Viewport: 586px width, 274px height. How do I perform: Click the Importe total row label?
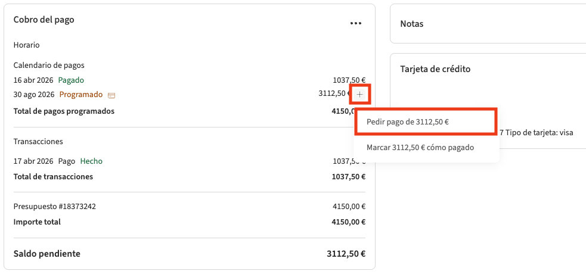pyautogui.click(x=37, y=222)
